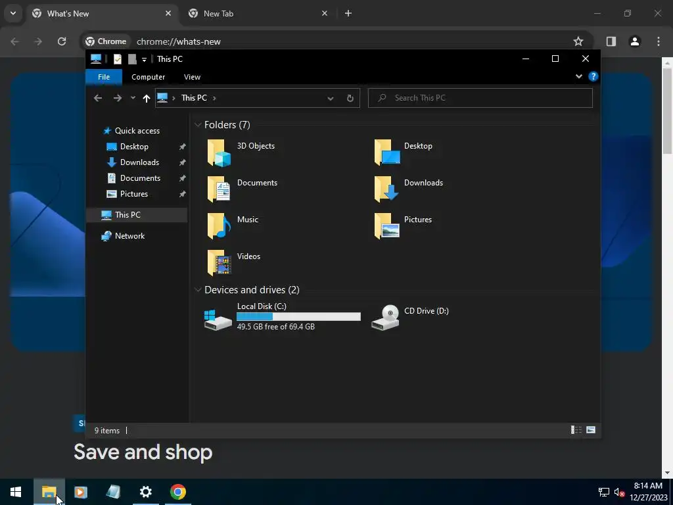673x505 pixels.
Task: Bookmark this Chrome page with star
Action: point(578,41)
